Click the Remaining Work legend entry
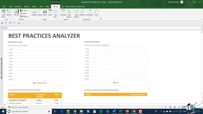The height and width of the screenshot is (114, 203). click(40, 83)
